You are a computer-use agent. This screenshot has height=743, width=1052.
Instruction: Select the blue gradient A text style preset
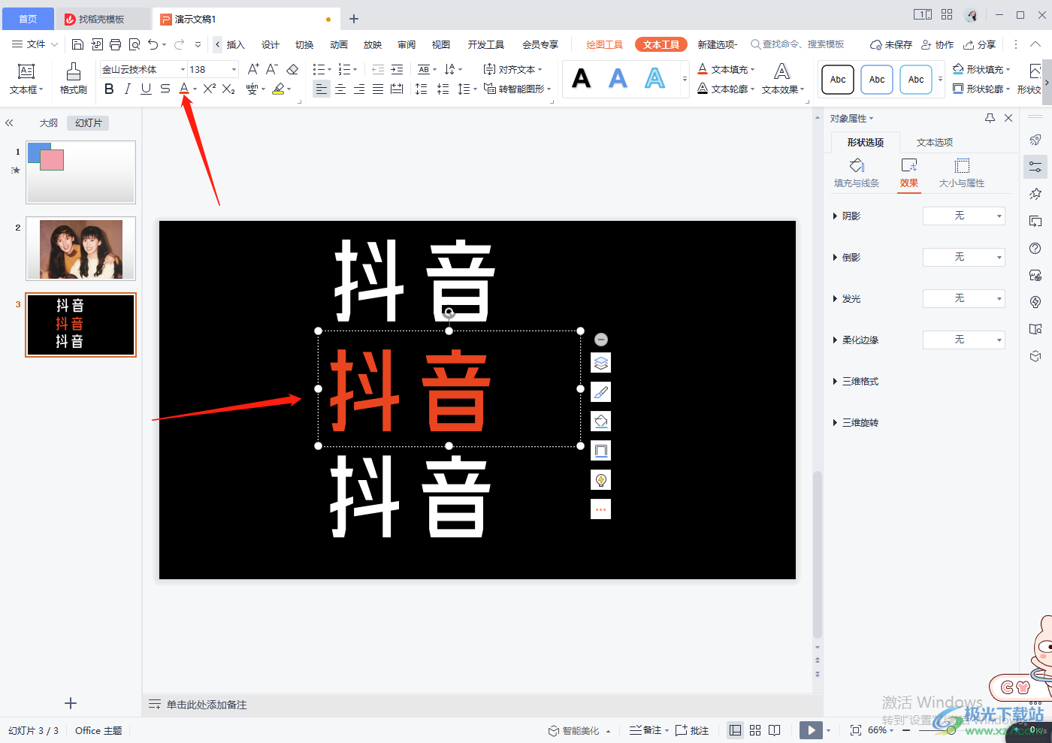coord(618,78)
